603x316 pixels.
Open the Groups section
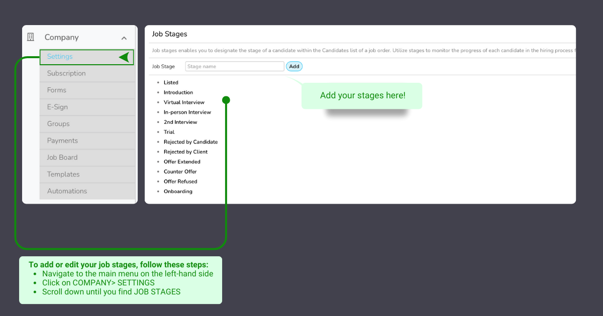[58, 124]
